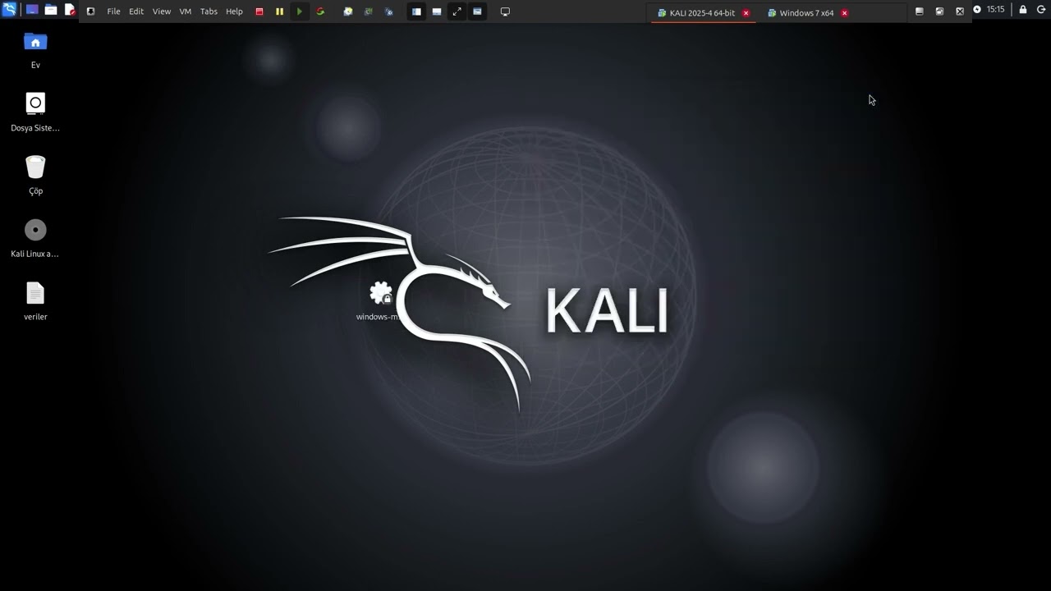Open the View menu
1051x591 pixels.
[x=162, y=11]
